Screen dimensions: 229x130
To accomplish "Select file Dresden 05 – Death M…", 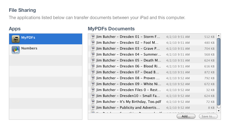I will pos(152,60).
